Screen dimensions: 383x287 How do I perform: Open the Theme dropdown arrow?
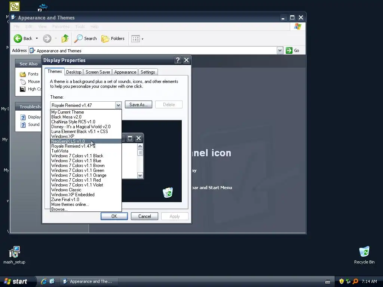pos(118,105)
